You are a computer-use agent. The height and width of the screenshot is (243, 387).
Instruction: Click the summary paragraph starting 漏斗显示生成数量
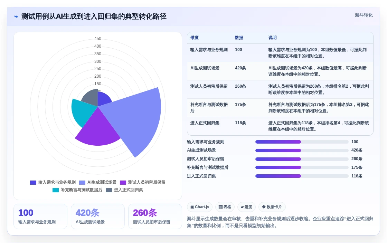coord(280,222)
